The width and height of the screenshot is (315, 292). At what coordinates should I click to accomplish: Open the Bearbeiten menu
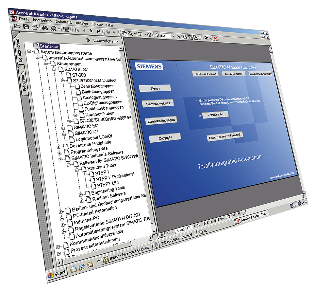(x=42, y=20)
